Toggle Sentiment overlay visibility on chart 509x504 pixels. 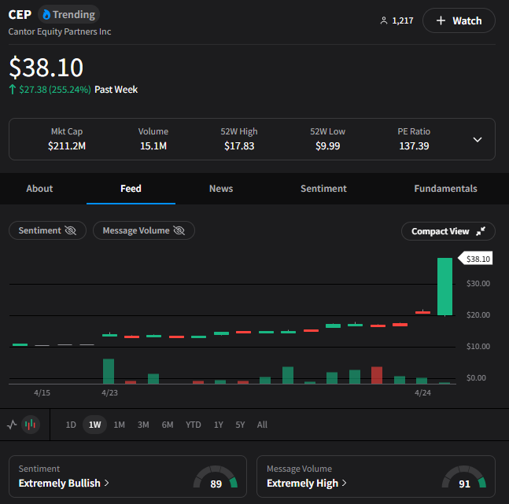[x=47, y=230]
